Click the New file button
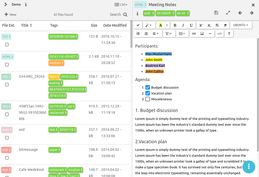The width and height of the screenshot is (259, 177). pos(10,14)
